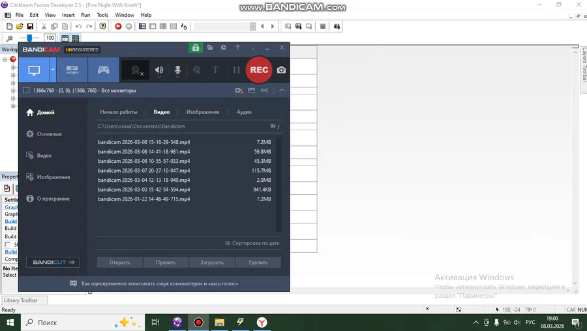Click the Загрузить button
The width and height of the screenshot is (587, 331).
(212, 263)
